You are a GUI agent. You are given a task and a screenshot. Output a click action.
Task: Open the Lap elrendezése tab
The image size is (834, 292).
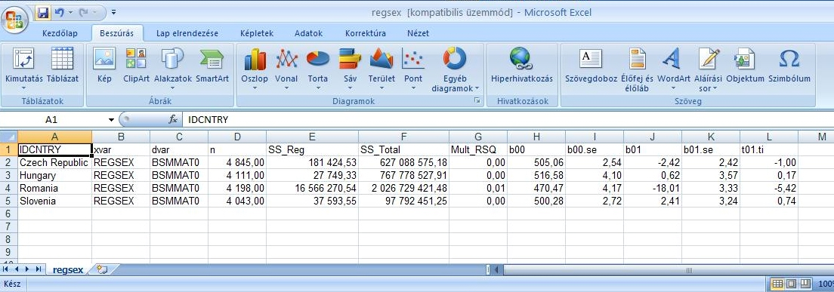187,33
